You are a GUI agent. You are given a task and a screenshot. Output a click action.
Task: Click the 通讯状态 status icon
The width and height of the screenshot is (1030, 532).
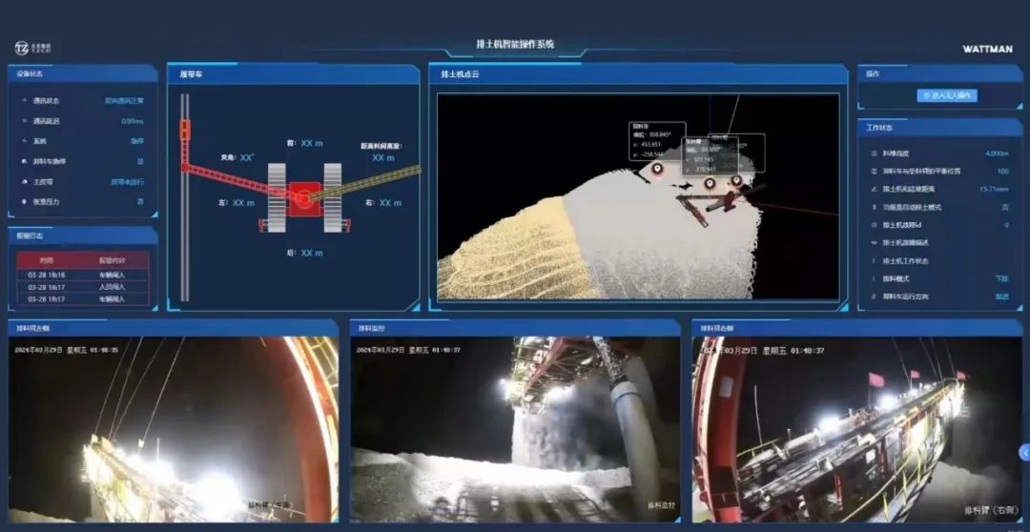(x=23, y=100)
